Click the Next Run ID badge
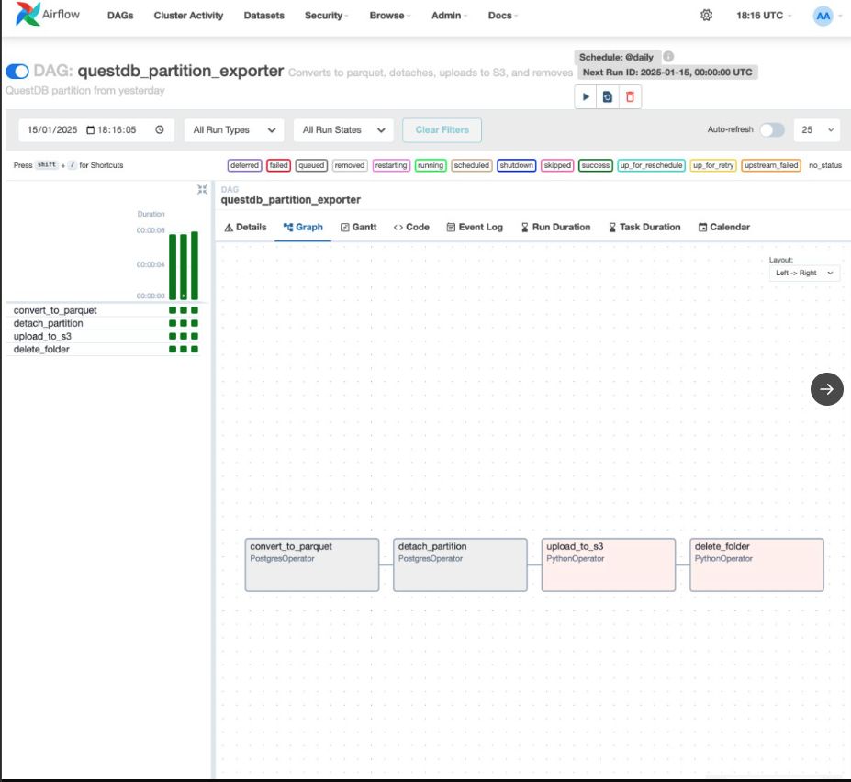 tap(667, 73)
